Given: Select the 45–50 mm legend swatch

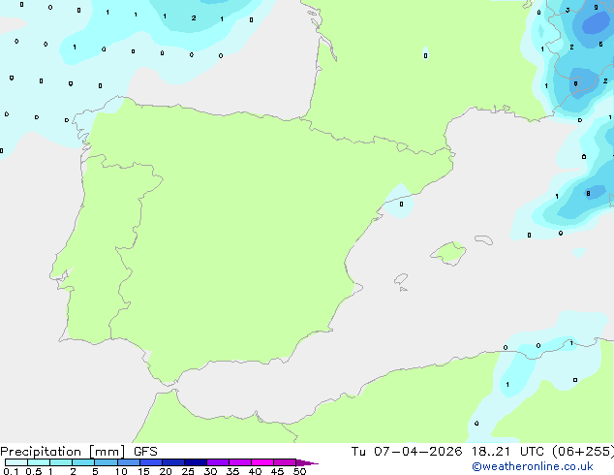Looking at the screenshot, I should click(x=285, y=462).
